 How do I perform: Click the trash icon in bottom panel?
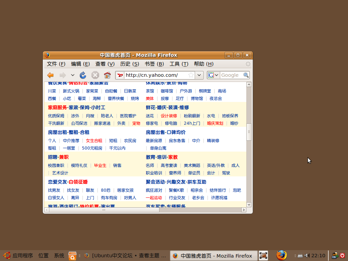tap(72, 256)
